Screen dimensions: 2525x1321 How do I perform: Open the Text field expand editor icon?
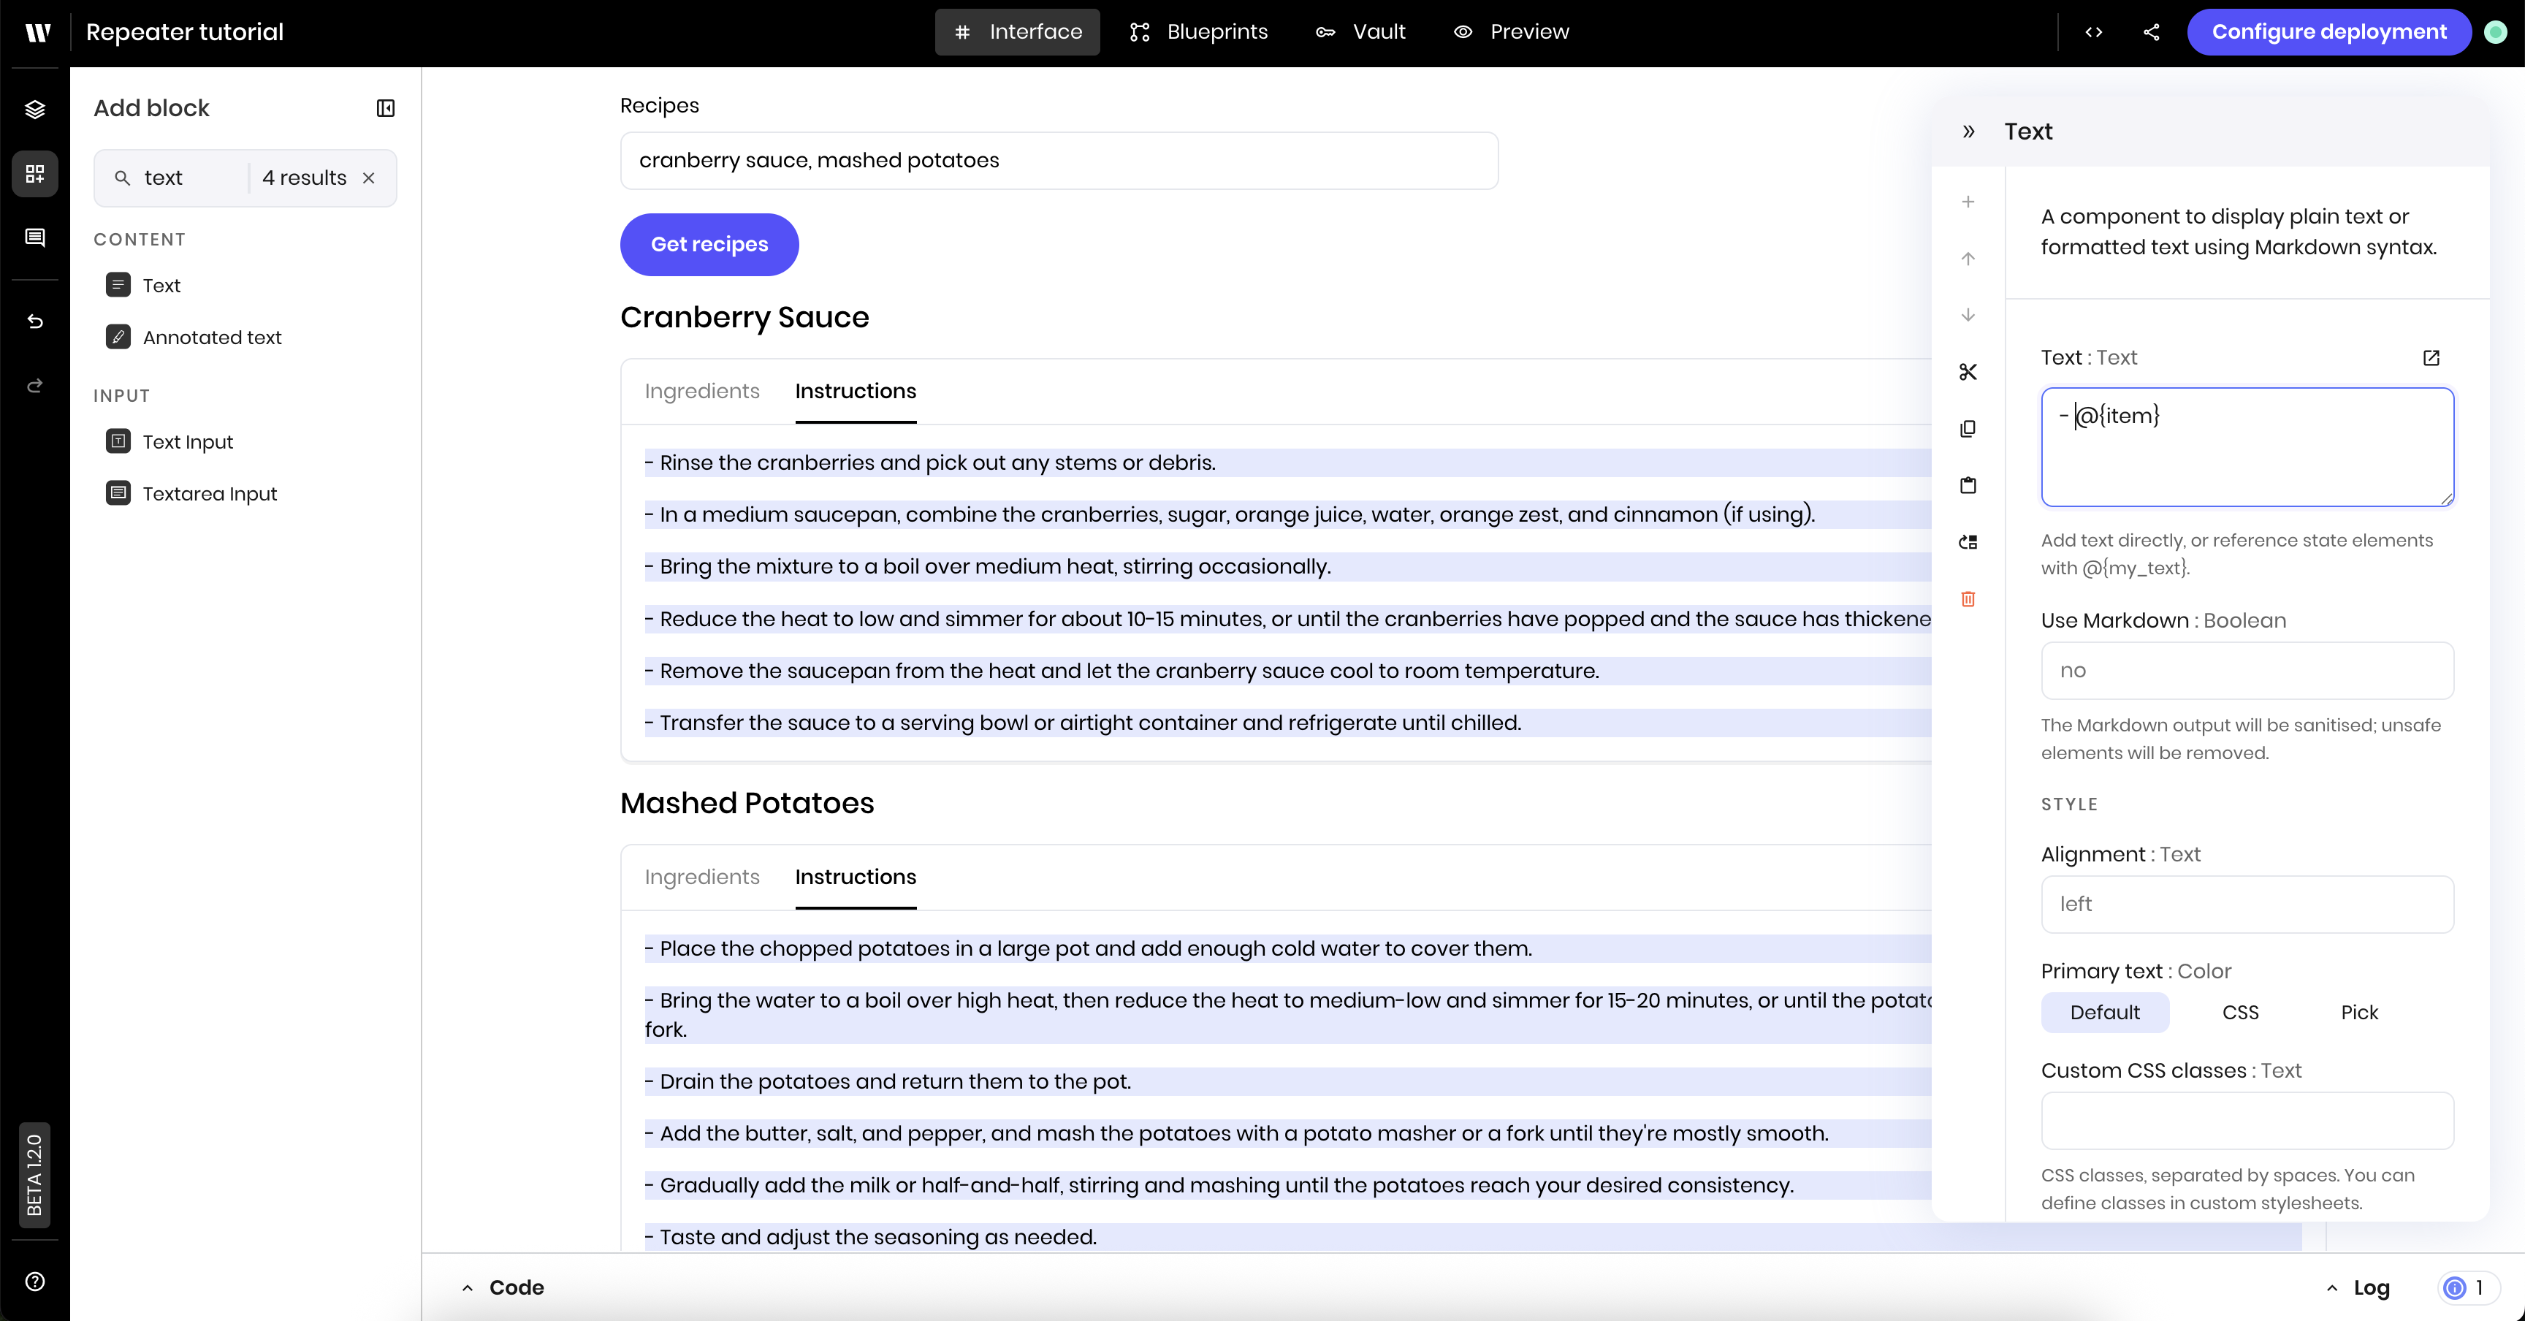coord(2431,358)
